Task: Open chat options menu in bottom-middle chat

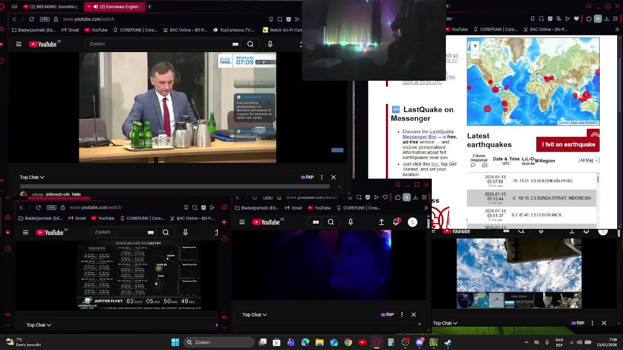Action: [x=402, y=315]
